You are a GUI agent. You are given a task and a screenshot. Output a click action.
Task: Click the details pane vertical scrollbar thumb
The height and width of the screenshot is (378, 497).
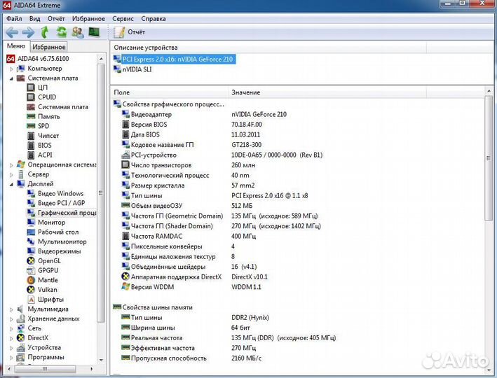pos(489,158)
